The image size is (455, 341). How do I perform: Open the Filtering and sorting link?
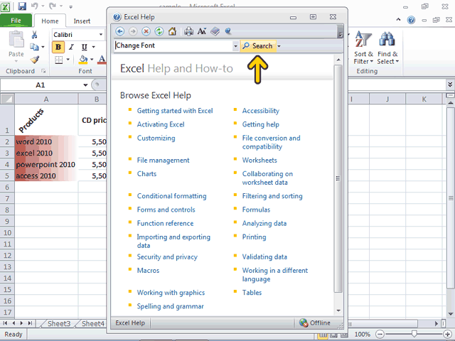coord(272,196)
